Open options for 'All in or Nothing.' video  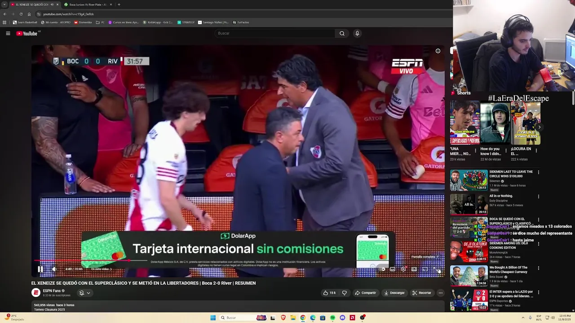click(539, 196)
